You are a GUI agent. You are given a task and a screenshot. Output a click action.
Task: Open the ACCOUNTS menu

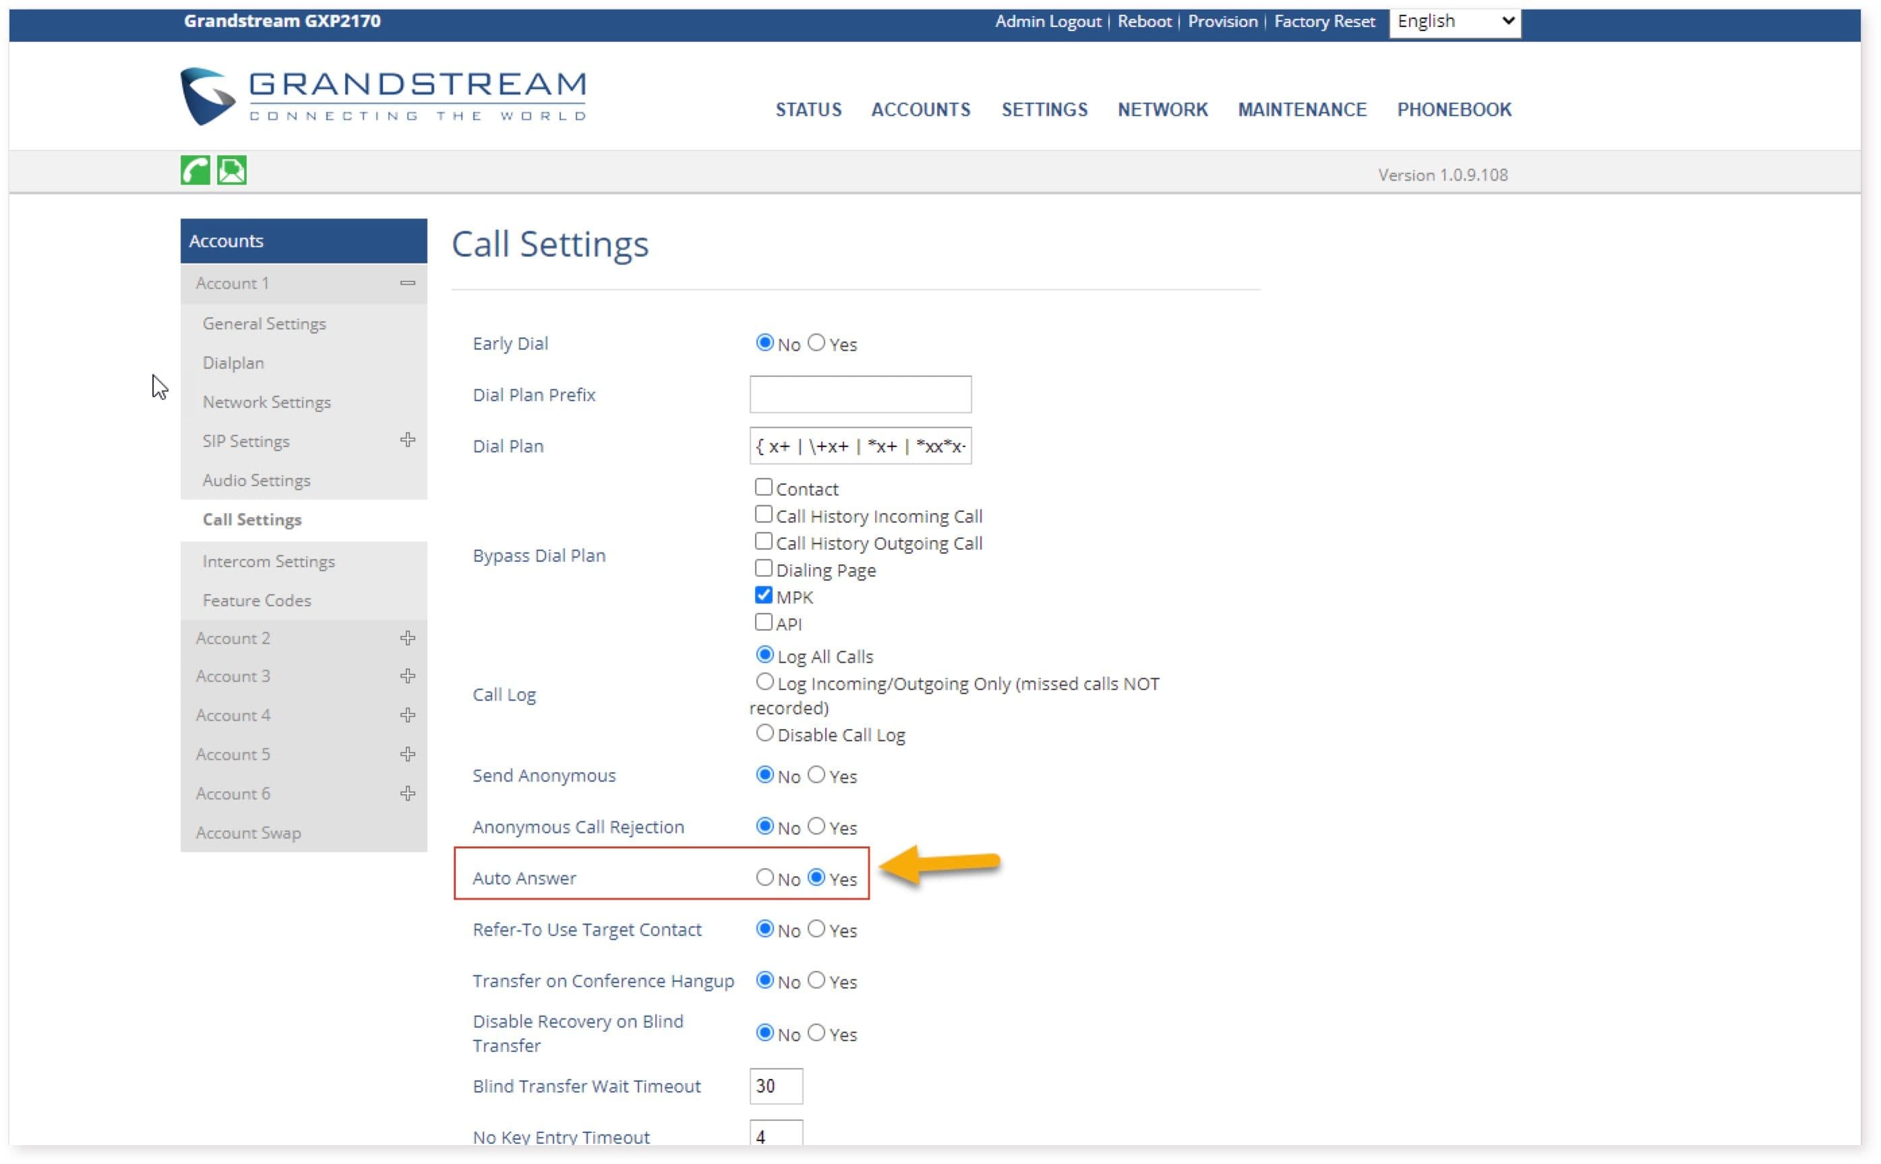920,109
